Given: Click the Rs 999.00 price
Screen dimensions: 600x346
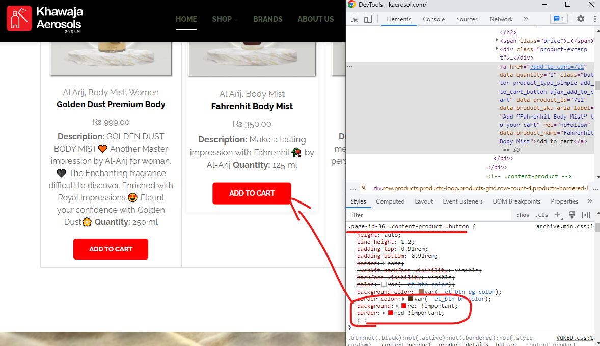Looking at the screenshot, I should (111, 122).
